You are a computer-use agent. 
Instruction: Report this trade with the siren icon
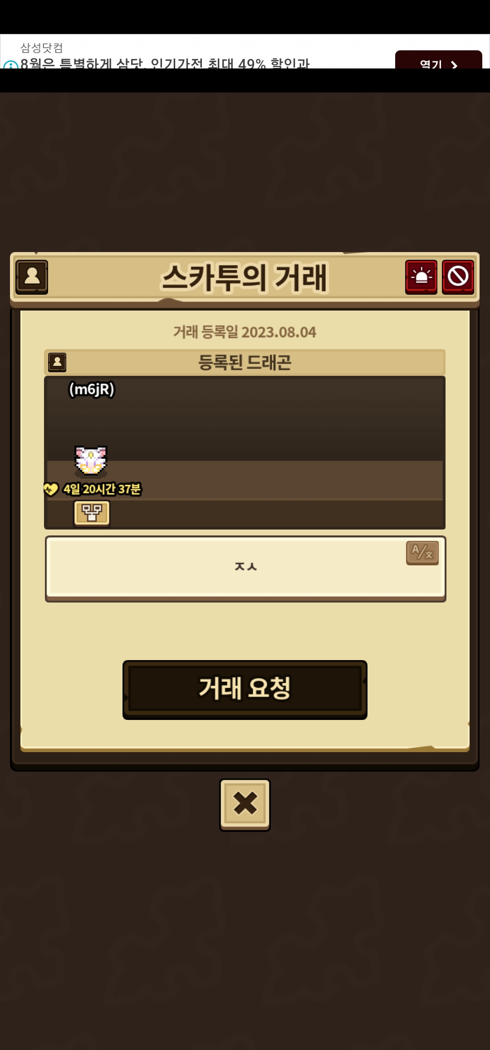[x=421, y=277]
